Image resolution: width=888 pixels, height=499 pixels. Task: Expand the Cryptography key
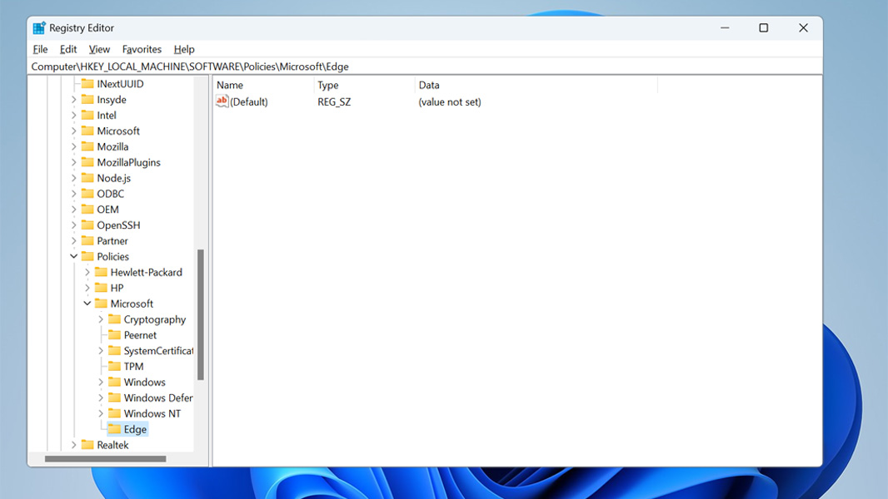point(101,319)
